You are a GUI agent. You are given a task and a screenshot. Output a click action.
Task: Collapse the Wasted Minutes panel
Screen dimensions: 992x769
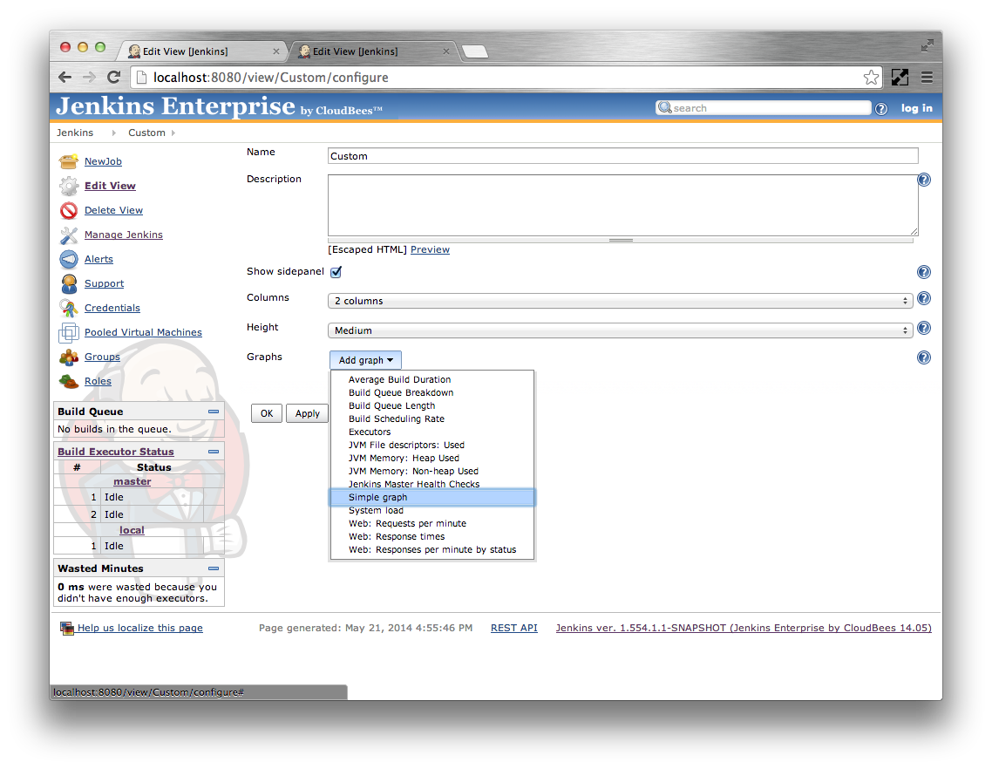point(214,568)
